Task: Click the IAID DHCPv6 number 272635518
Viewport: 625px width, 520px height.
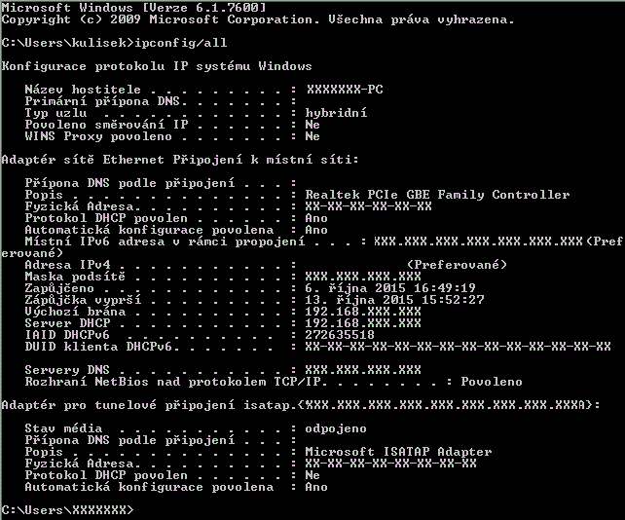Action: click(x=340, y=335)
